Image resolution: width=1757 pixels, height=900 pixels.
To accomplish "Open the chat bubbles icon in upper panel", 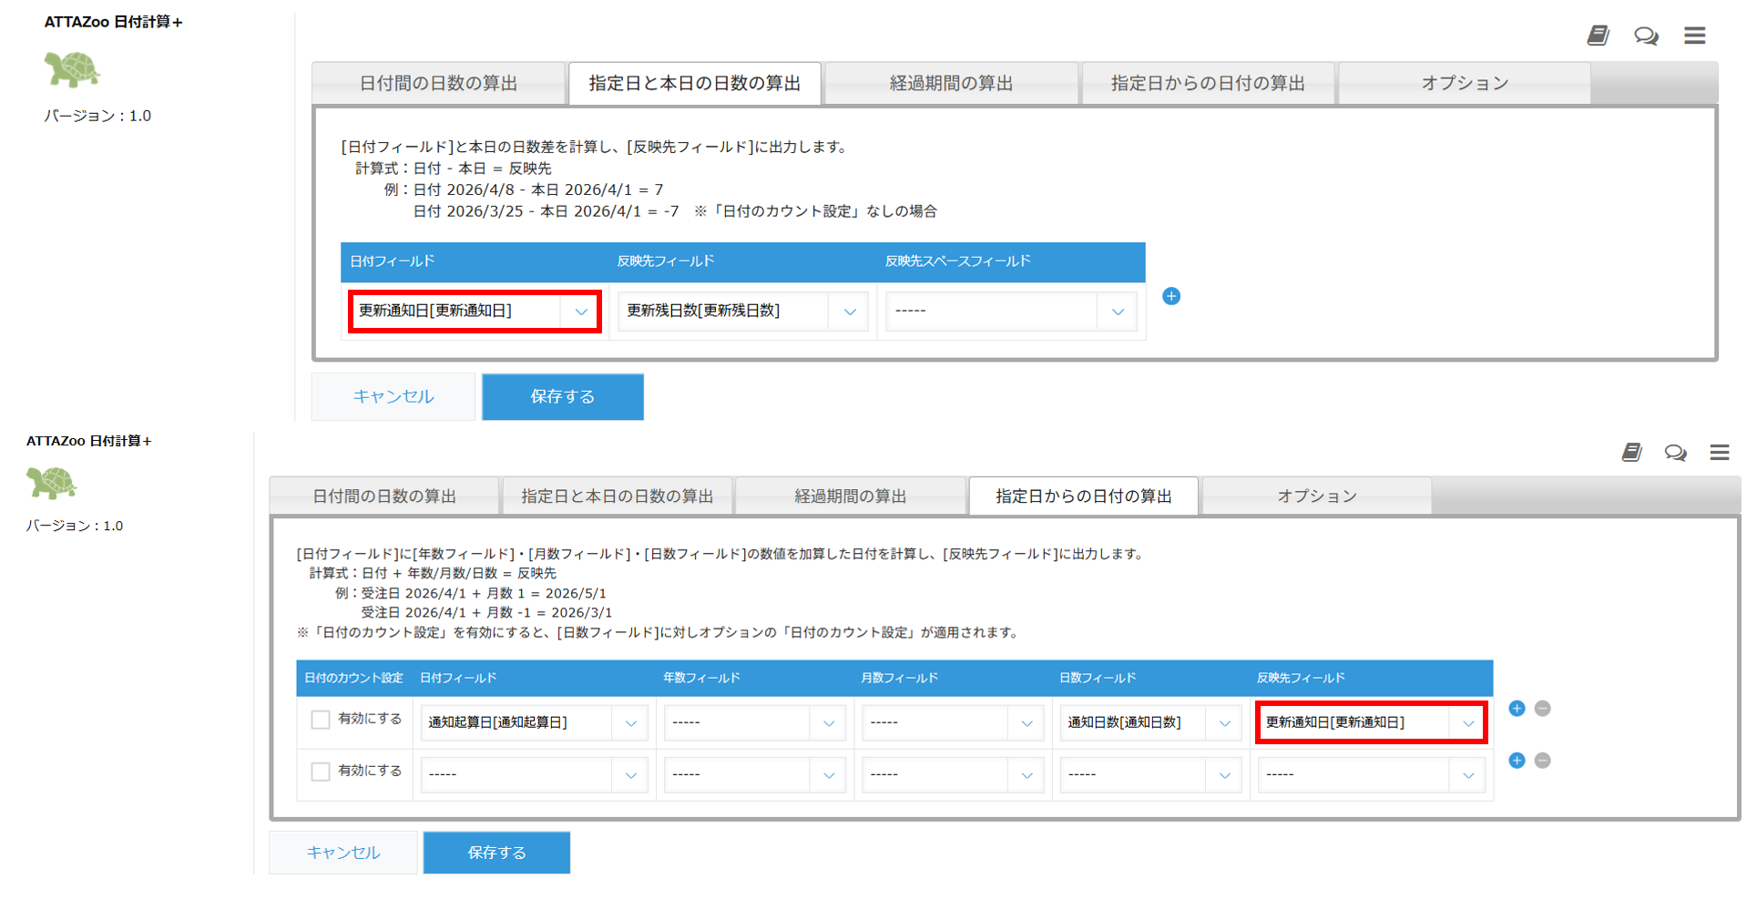I will pos(1646,36).
